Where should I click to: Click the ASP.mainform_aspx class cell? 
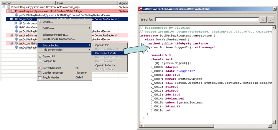[x=87, y=7]
